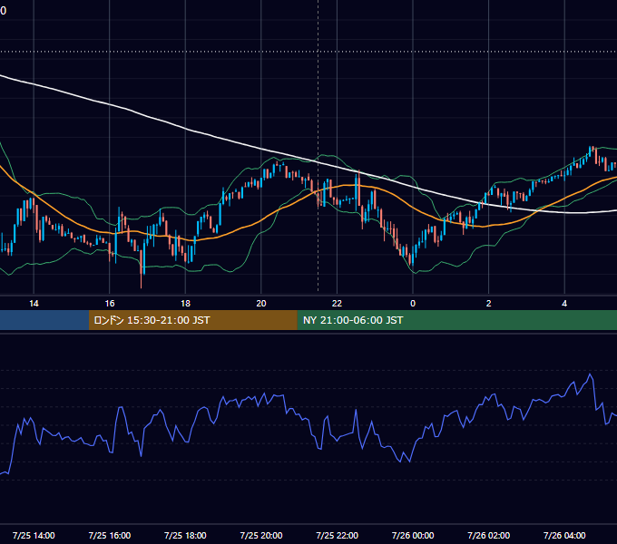Click the 22 hour axis label
Viewport: 617px width, 544px height.
click(337, 304)
